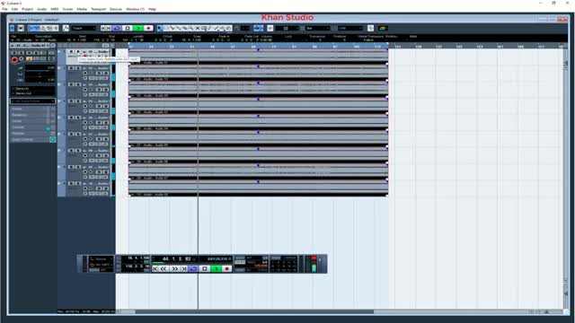The width and height of the screenshot is (575, 323).
Task: Select the Range Selection tool
Action: [x=165, y=28]
